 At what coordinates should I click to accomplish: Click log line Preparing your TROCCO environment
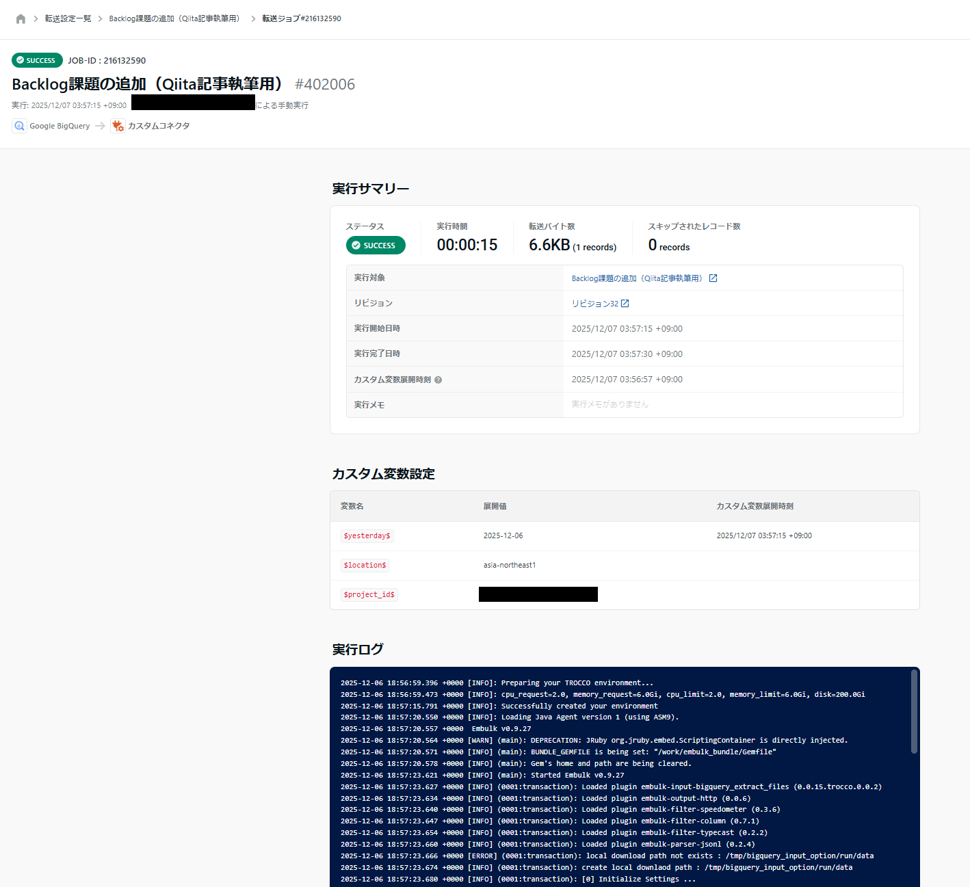[x=497, y=683]
